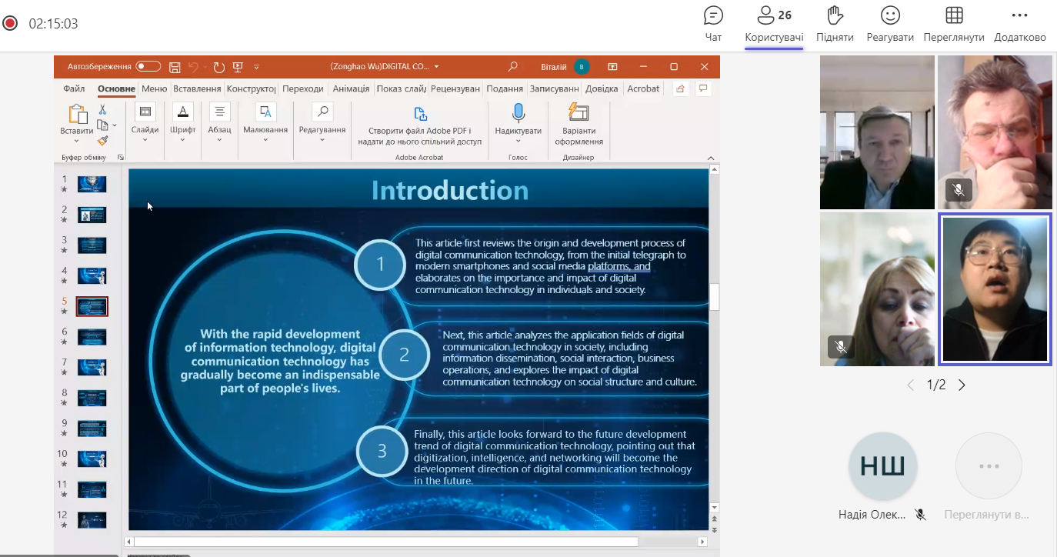Click the Introduction slide title

pos(450,189)
